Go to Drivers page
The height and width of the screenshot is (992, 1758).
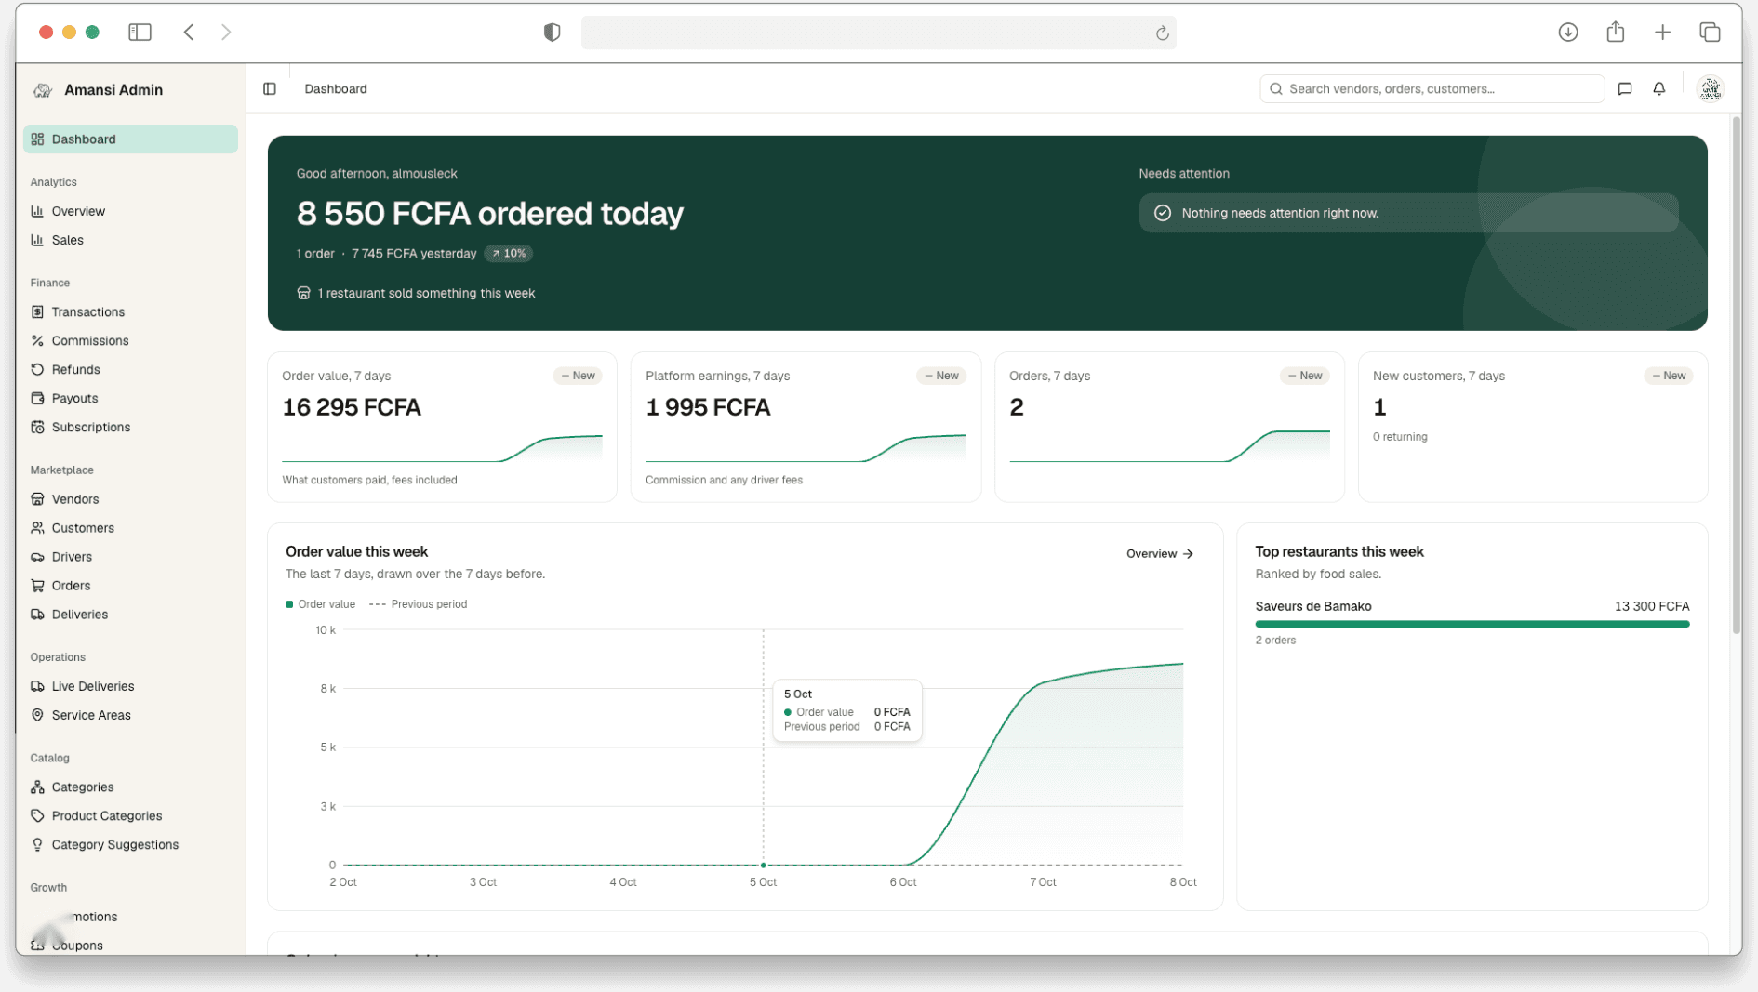(130, 557)
